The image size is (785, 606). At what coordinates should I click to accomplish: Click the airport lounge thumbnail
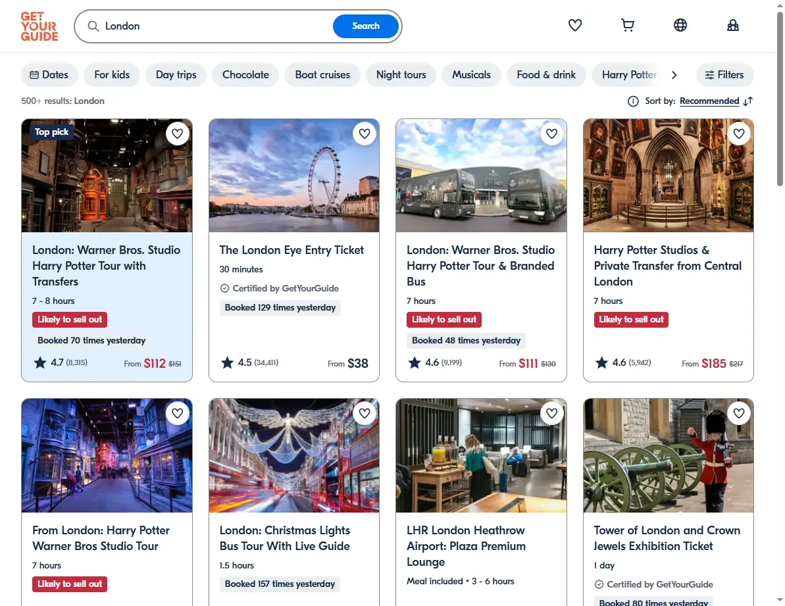tap(481, 455)
